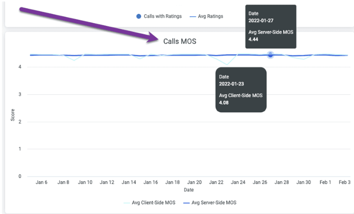Click the Jan 30 date axis label
The image size is (354, 214).
pyautogui.click(x=303, y=182)
